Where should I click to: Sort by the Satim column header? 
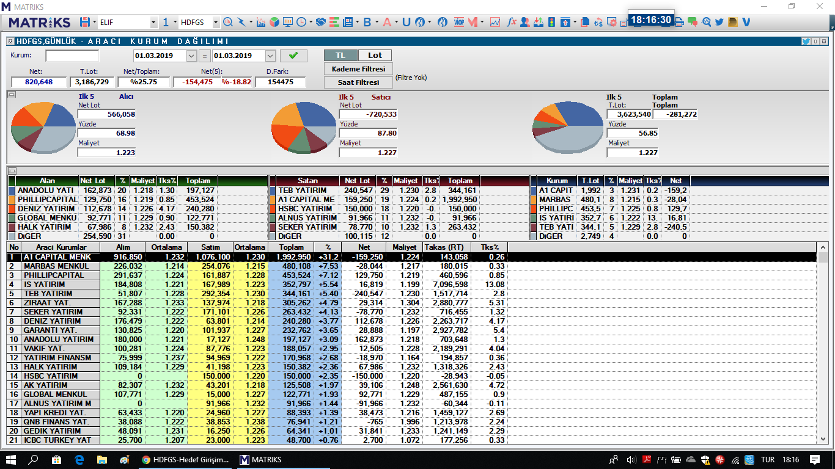pos(210,247)
